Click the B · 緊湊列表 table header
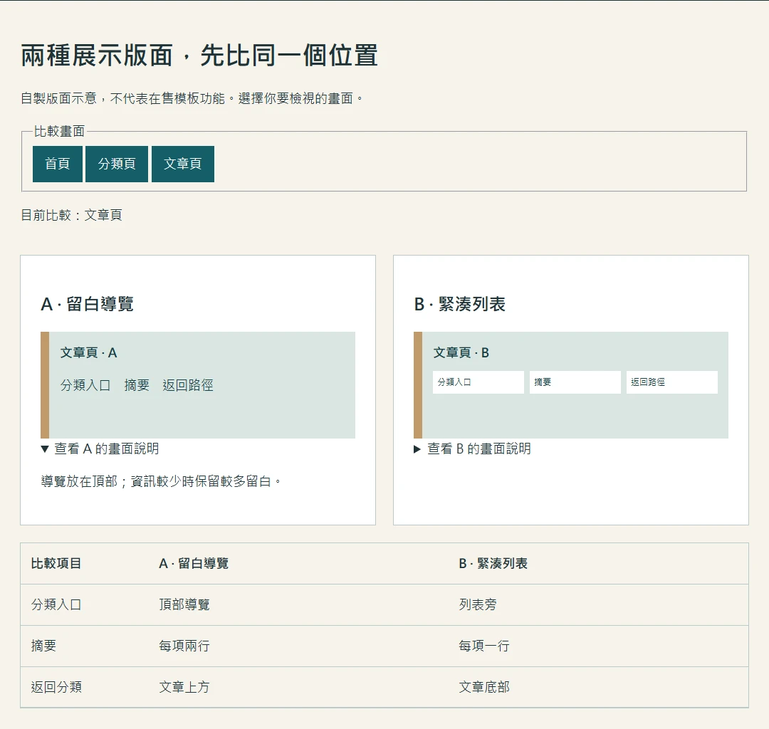This screenshot has width=769, height=729. [493, 564]
